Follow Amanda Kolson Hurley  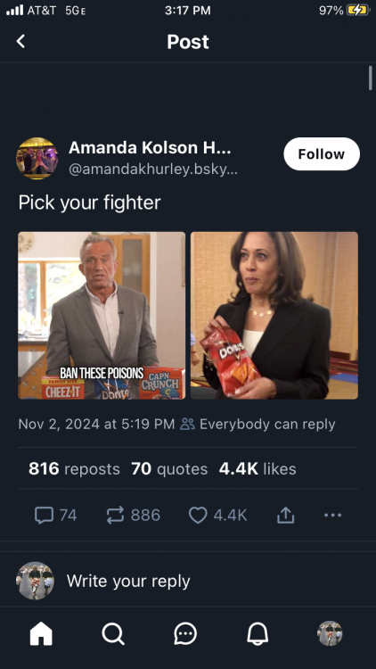coord(322,154)
